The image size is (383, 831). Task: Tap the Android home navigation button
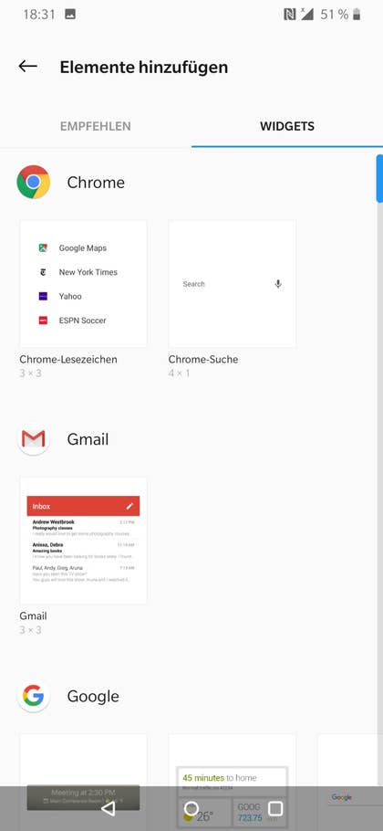coord(191,808)
